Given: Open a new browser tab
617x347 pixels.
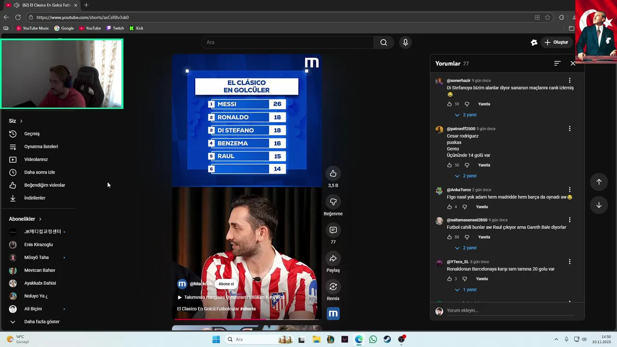Looking at the screenshot, I should coord(86,5).
